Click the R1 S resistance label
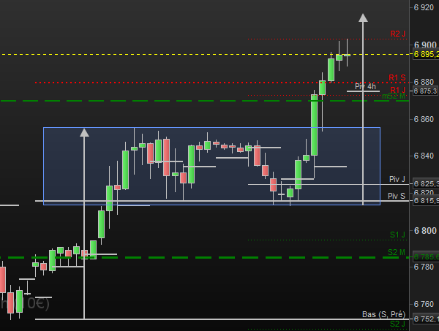 pyautogui.click(x=397, y=77)
